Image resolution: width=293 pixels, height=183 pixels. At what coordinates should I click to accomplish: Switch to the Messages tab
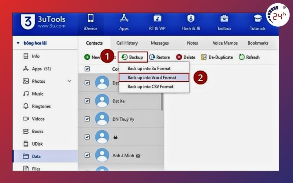point(160,43)
